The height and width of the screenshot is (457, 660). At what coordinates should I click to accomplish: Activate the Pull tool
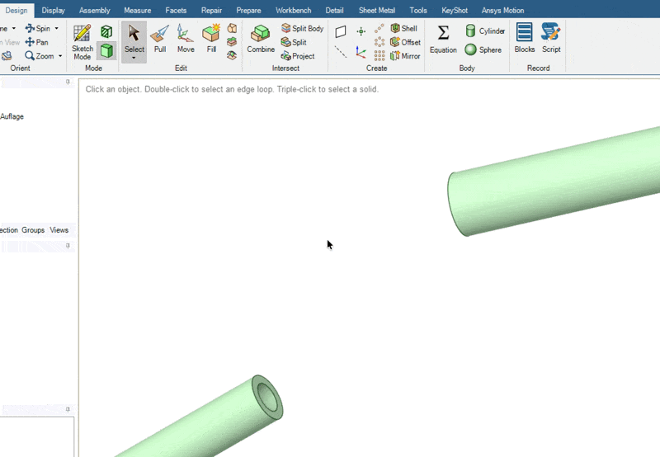160,38
